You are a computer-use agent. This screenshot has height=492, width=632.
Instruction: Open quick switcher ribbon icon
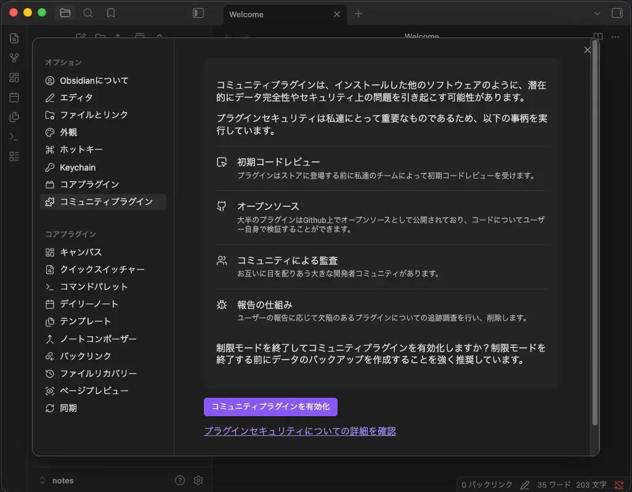(x=14, y=38)
